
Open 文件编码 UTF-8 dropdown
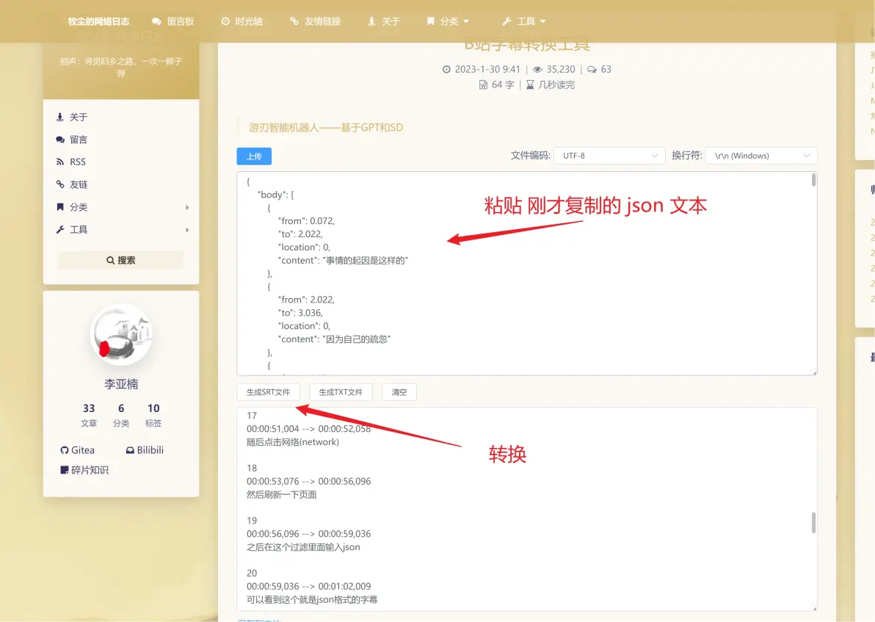click(x=609, y=156)
